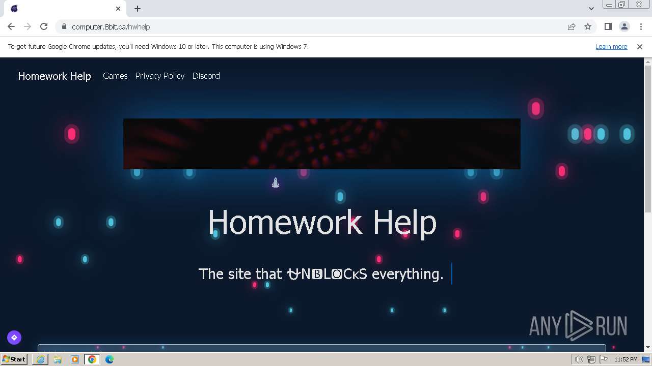Open a new browser tab
Screen dimensions: 652x366
point(138,9)
